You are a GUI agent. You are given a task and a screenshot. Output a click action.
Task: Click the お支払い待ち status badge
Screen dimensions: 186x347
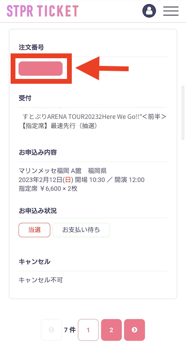81,230
